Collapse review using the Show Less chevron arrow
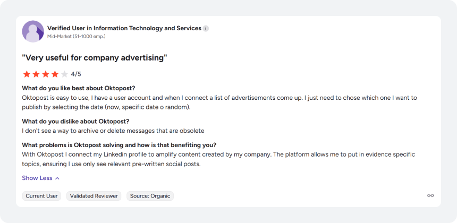Image resolution: width=457 pixels, height=223 pixels. coord(57,178)
